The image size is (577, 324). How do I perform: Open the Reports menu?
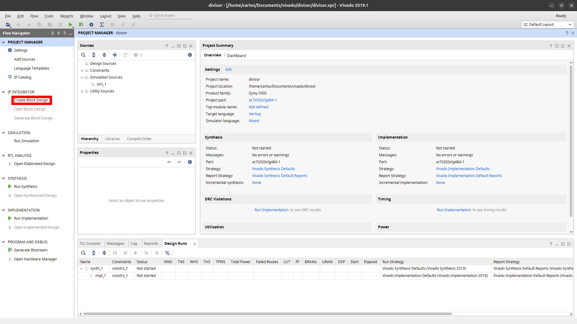pyautogui.click(x=67, y=16)
